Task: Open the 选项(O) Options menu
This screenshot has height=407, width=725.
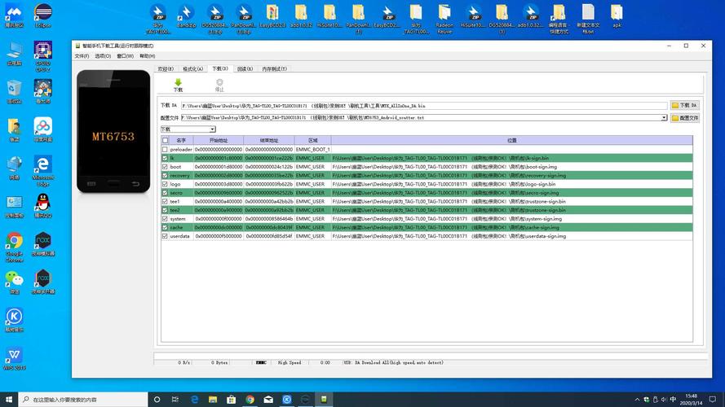Action: [103, 56]
